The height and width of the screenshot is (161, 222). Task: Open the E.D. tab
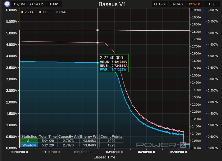[x=212, y=4]
